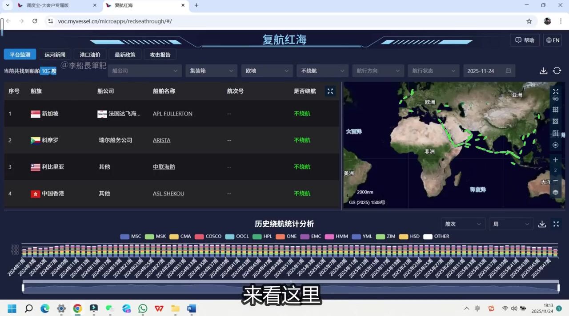The image size is (569, 316).
Task: Expand the 周 time period dropdown
Action: [x=510, y=224]
